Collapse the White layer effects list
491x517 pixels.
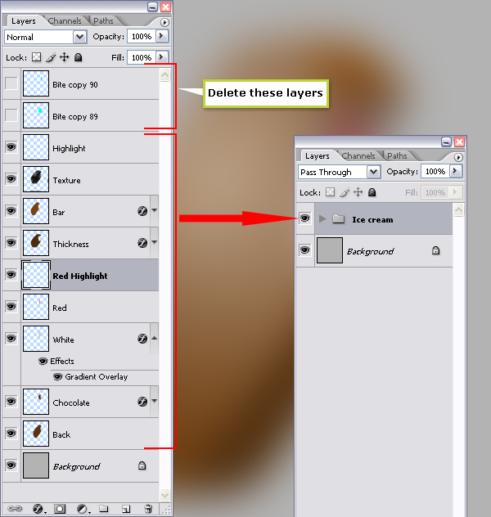pyautogui.click(x=154, y=338)
